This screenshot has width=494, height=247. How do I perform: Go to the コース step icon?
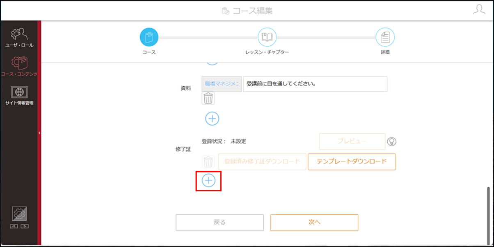[x=149, y=37]
